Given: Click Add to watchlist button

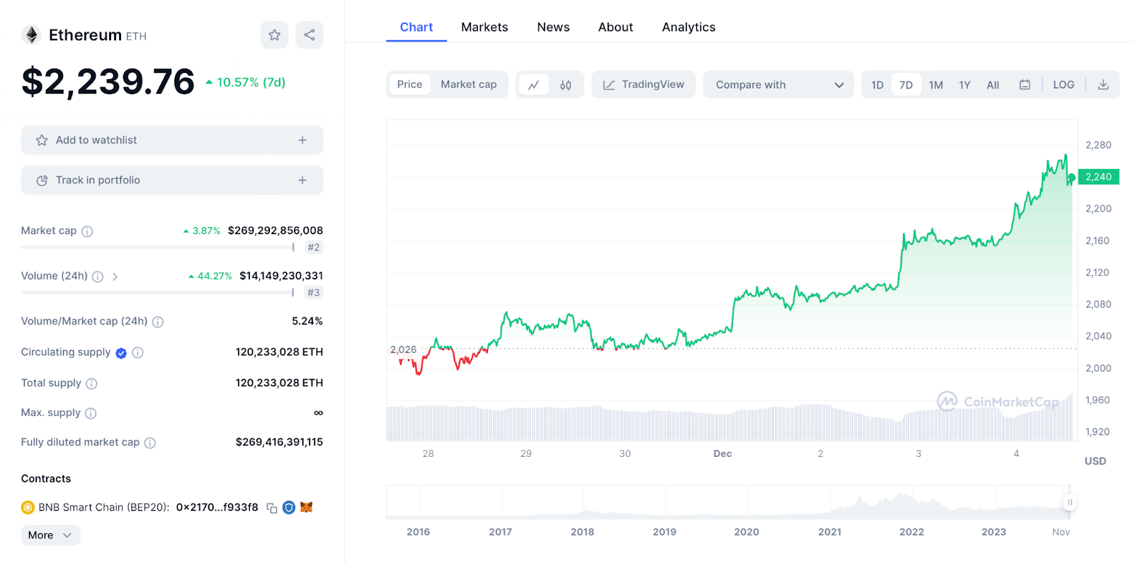Looking at the screenshot, I should (x=172, y=140).
